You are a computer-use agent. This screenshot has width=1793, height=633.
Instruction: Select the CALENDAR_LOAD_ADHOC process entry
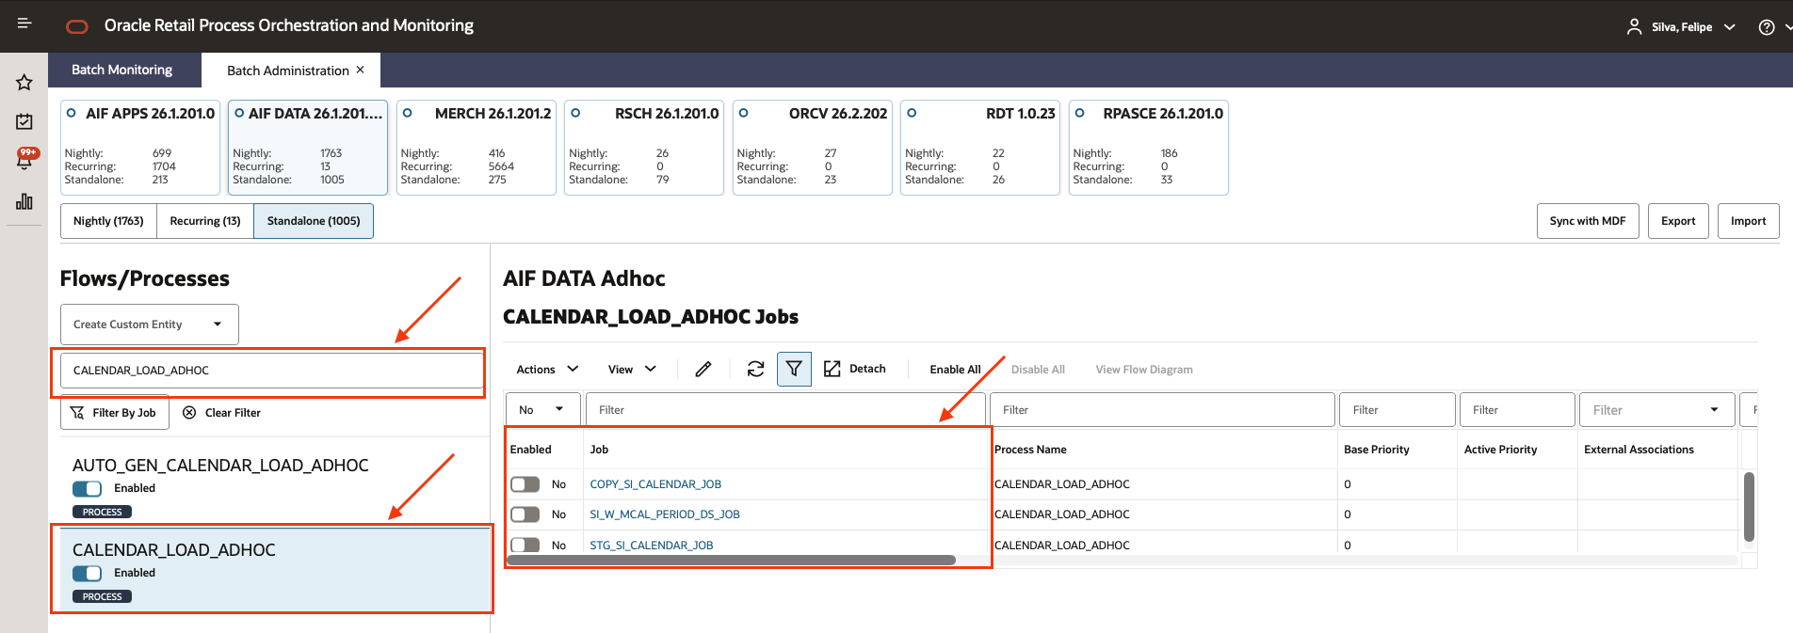pos(275,569)
